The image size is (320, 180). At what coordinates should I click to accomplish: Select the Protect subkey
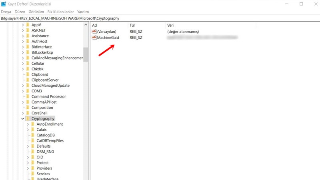(x=42, y=163)
